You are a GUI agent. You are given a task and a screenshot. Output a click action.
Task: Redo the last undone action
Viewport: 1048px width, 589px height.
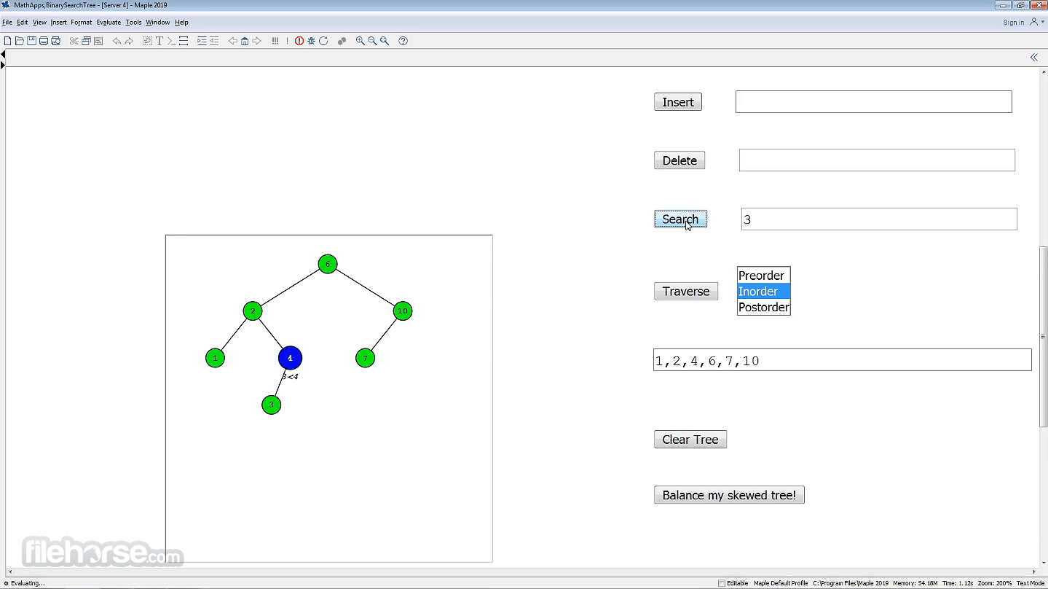point(129,41)
